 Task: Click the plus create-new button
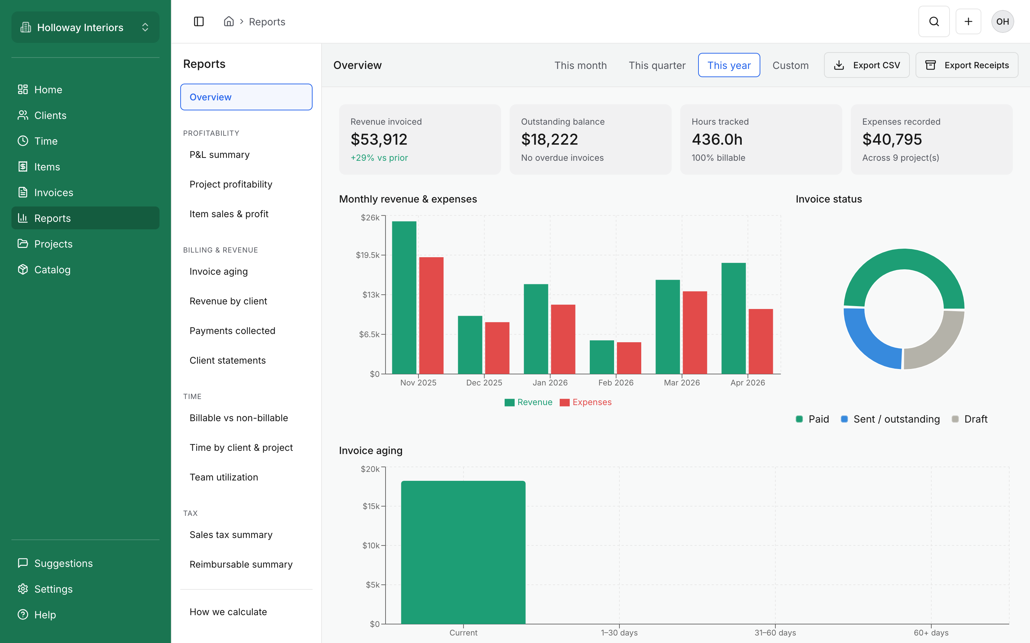click(x=968, y=22)
